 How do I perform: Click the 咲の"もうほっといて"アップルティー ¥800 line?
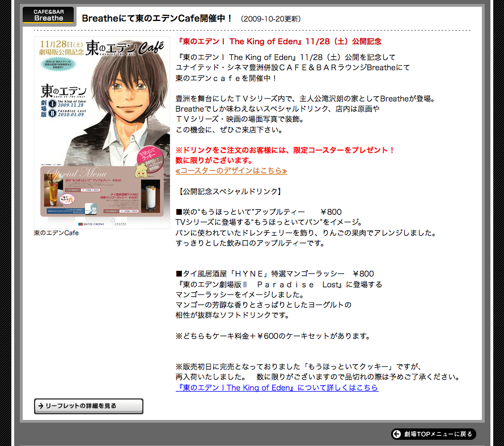[x=259, y=212]
